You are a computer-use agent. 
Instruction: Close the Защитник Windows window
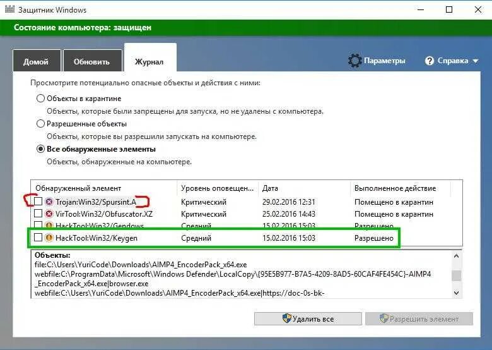point(478,9)
